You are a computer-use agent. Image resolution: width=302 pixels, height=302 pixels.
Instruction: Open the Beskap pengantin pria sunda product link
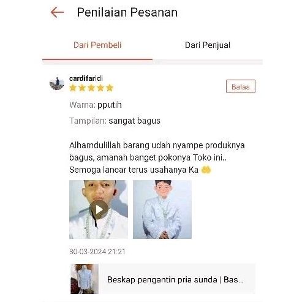pyautogui.click(x=175, y=279)
